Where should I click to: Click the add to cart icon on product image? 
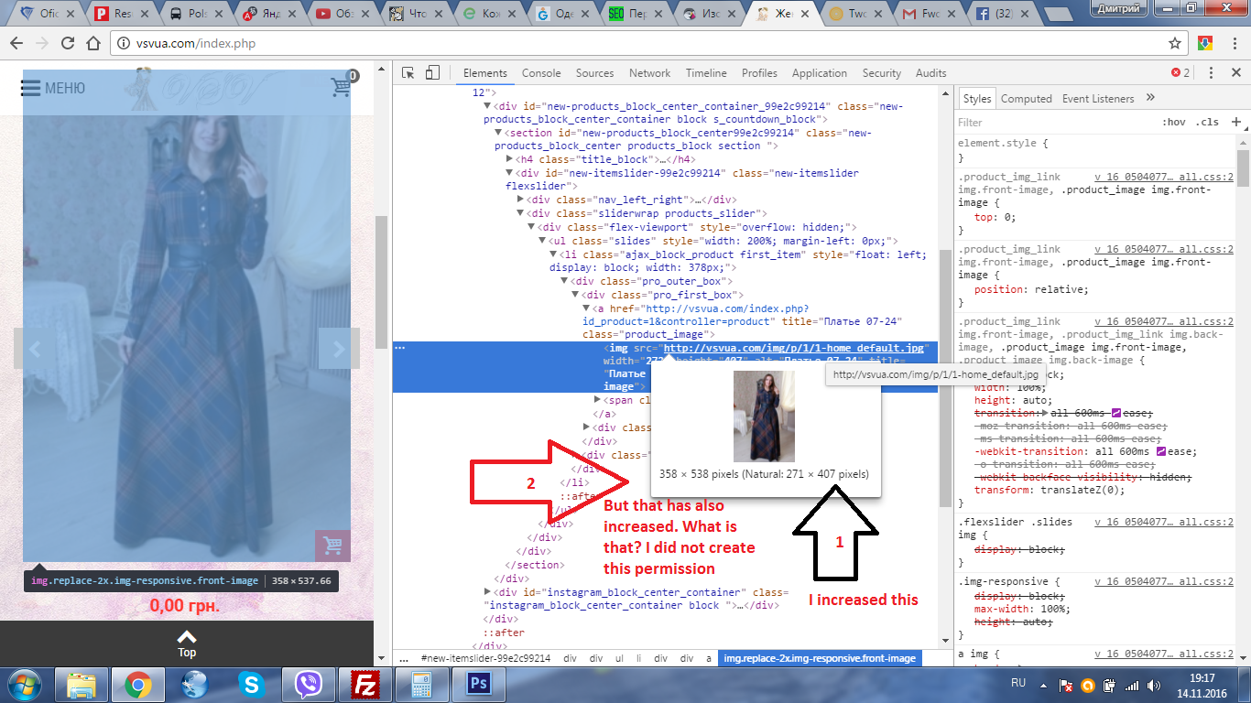coord(332,546)
